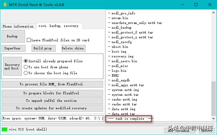
Task: Click the log scrollbar thumb
Action: [x=213, y=98]
